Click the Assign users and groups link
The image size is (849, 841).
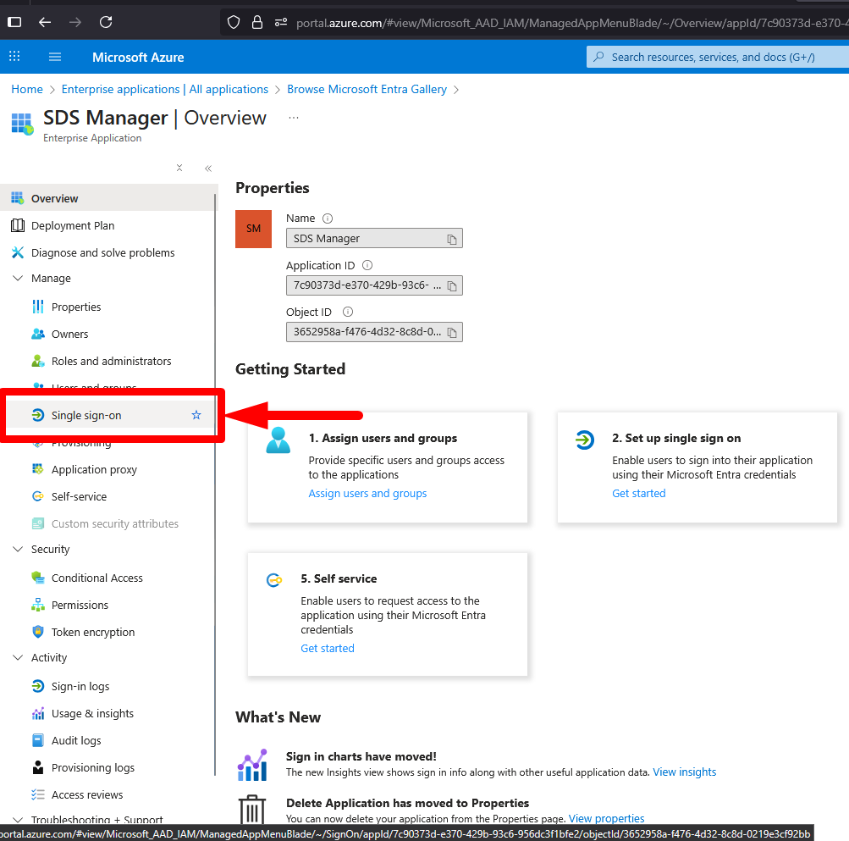point(367,493)
